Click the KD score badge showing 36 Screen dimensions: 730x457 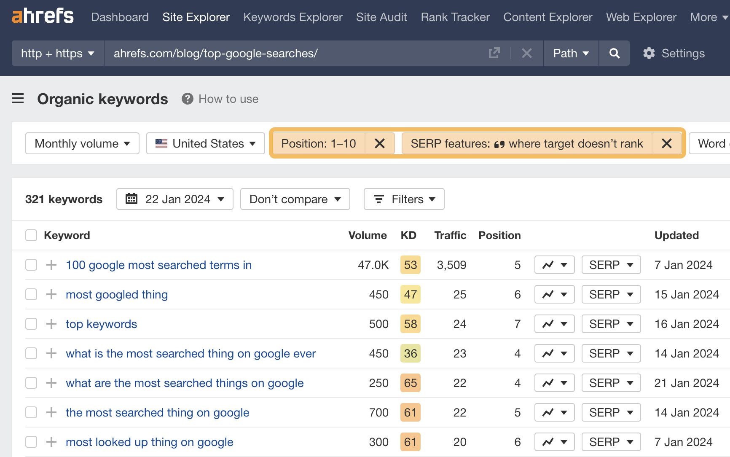click(x=410, y=353)
